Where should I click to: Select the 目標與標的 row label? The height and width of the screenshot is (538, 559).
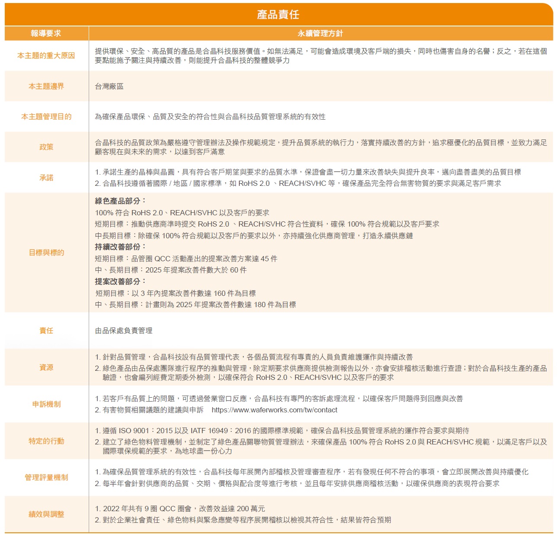coord(46,253)
